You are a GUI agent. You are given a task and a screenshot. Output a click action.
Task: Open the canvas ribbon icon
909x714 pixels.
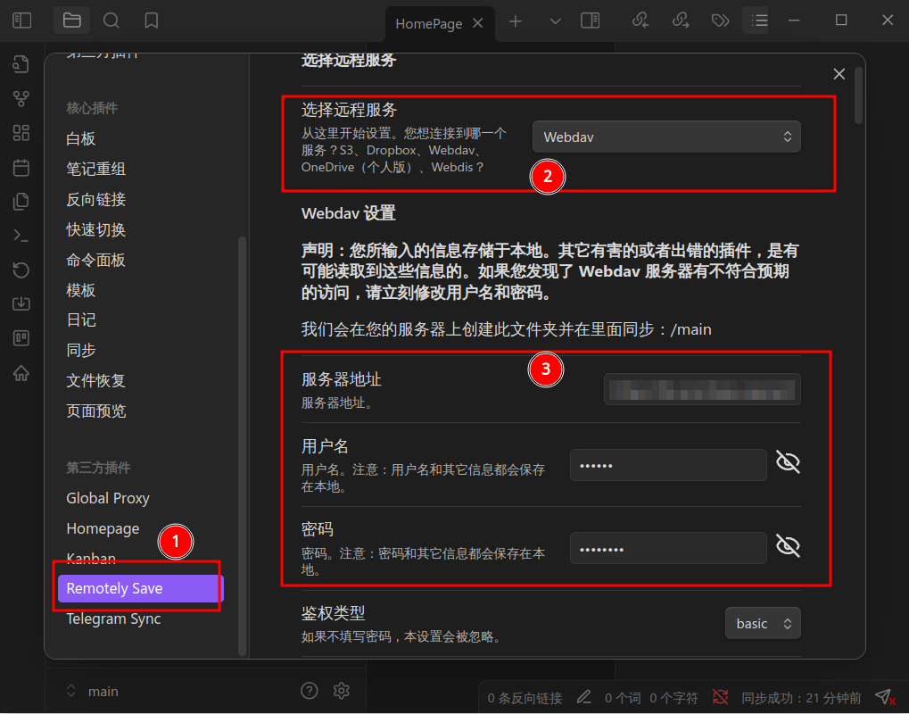pyautogui.click(x=21, y=133)
